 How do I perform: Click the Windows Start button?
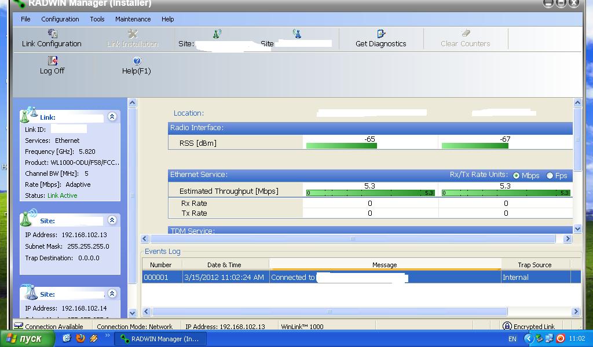[x=28, y=339]
